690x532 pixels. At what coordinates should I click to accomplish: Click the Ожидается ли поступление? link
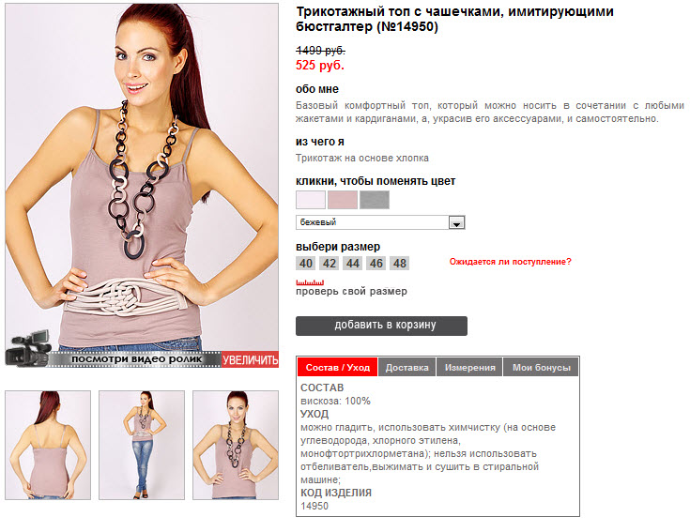click(x=510, y=262)
